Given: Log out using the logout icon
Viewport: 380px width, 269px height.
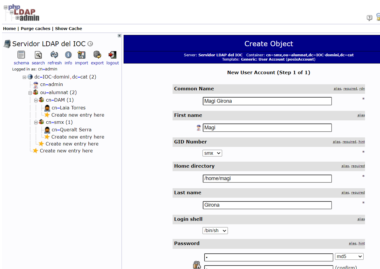Looking at the screenshot, I should click(x=112, y=55).
